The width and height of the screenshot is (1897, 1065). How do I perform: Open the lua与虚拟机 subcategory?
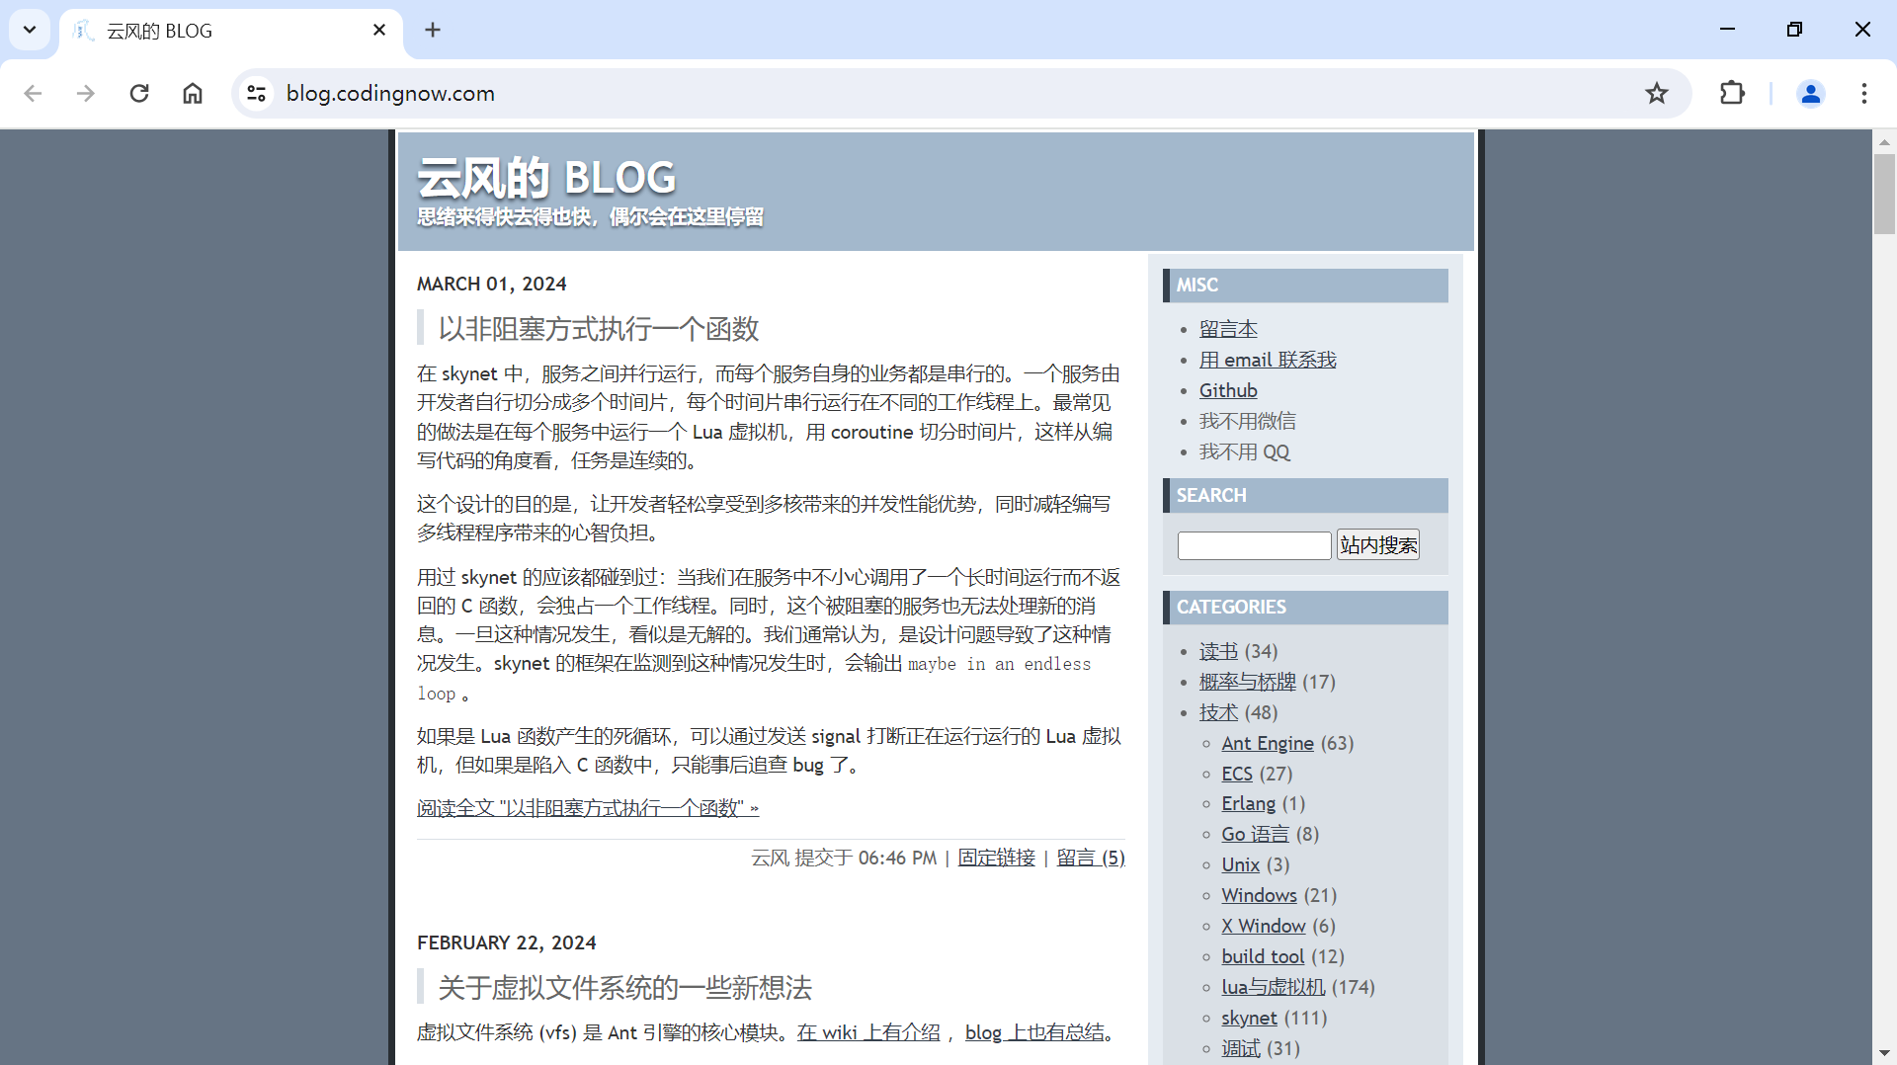(x=1273, y=987)
